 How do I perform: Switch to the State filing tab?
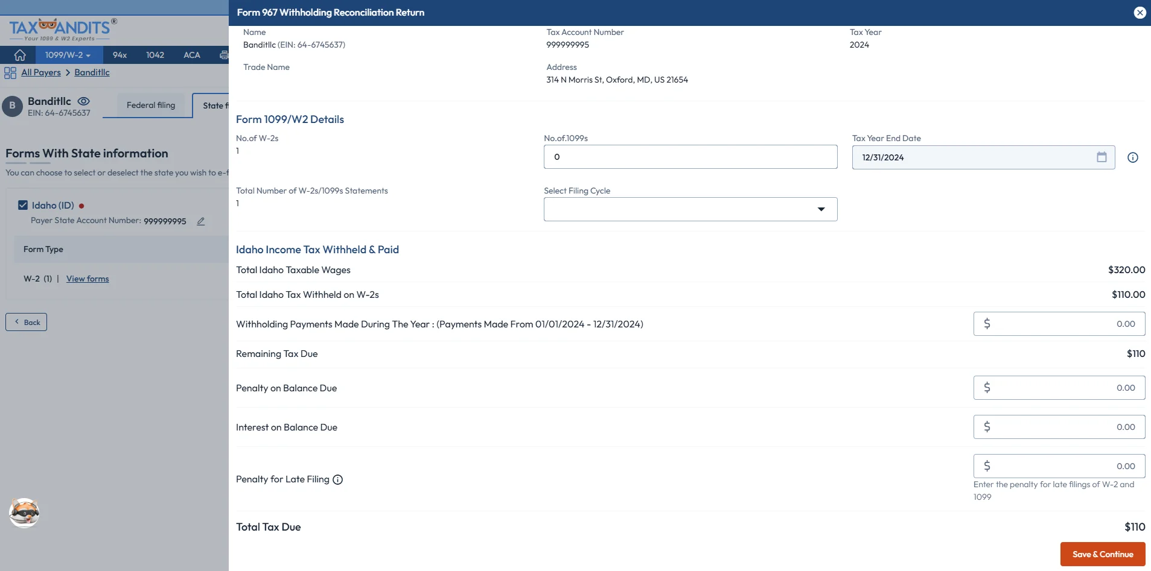coord(211,106)
